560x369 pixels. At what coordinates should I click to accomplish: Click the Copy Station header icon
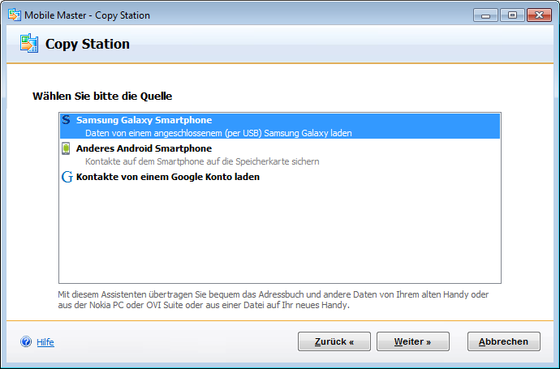tap(29, 44)
